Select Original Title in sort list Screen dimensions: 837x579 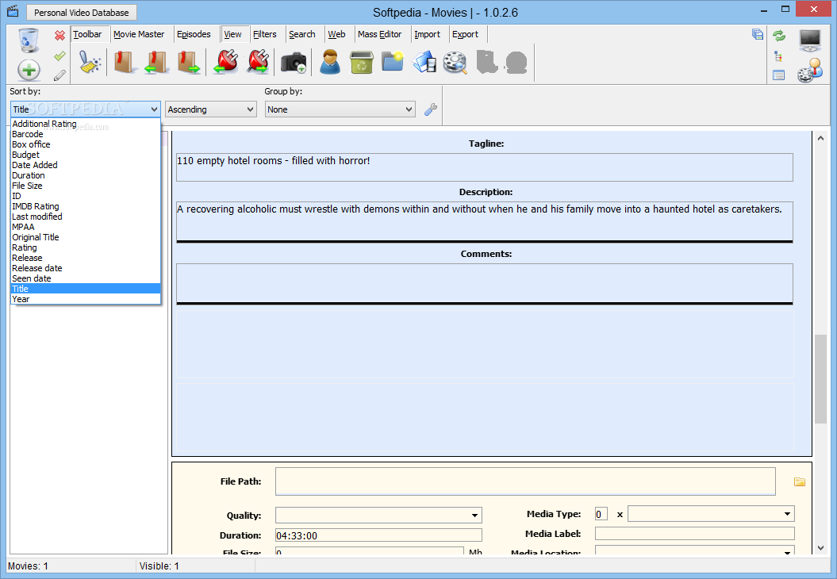[86, 237]
